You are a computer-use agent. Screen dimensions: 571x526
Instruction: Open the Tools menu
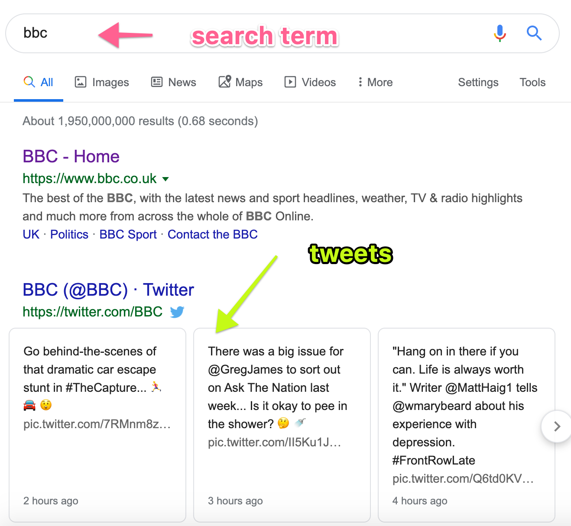(x=532, y=82)
